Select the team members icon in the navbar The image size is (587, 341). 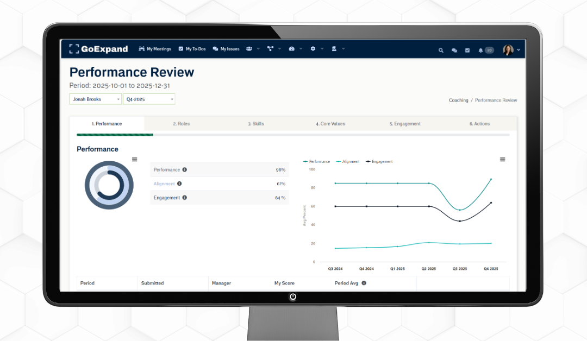coord(249,48)
